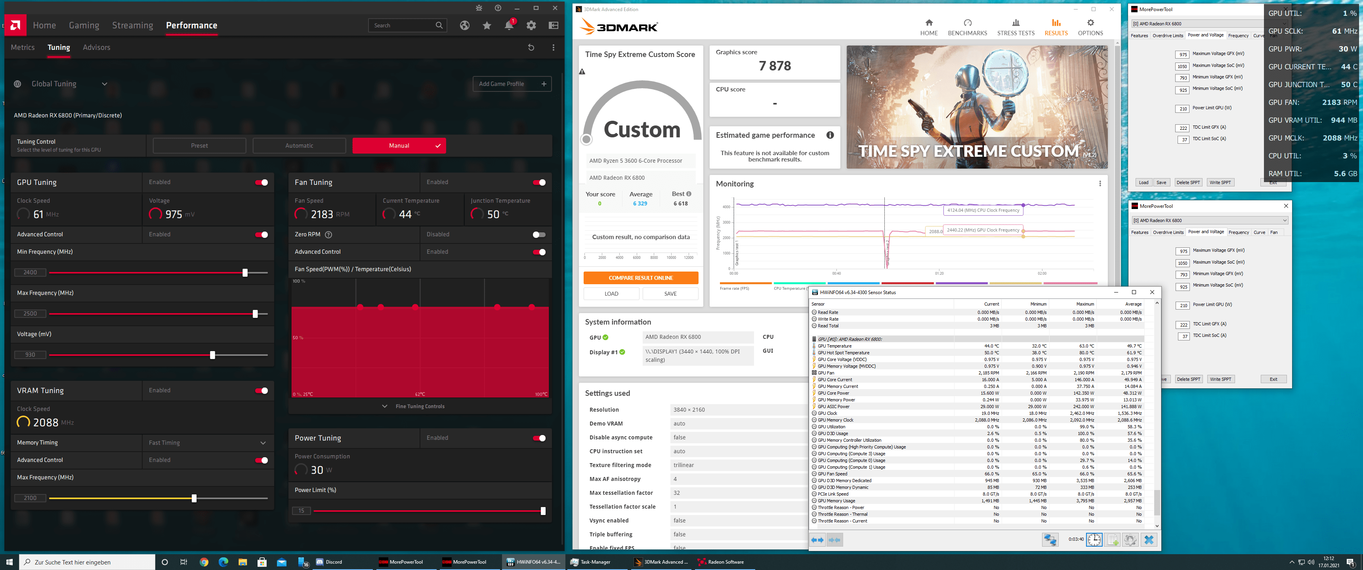This screenshot has height=570, width=1363.
Task: Show hidden system tray icons chevron
Action: 1292,562
